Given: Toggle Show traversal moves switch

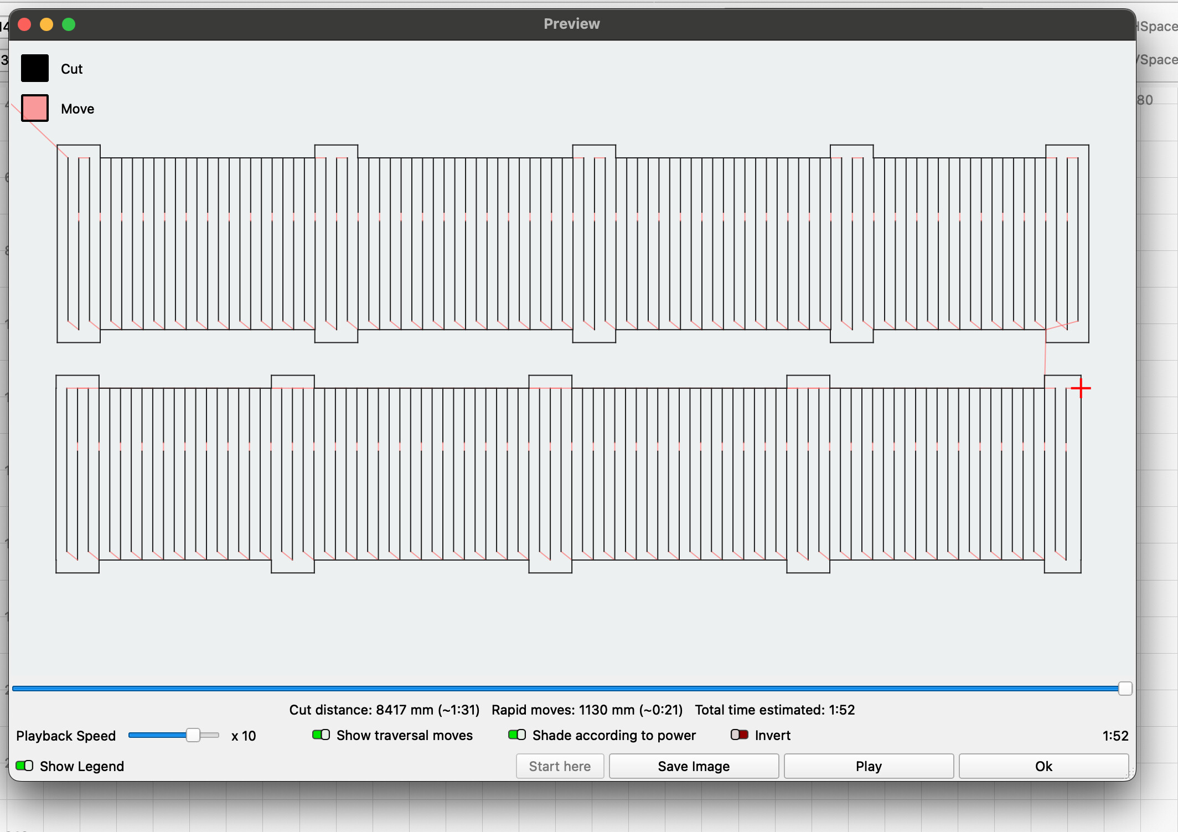Looking at the screenshot, I should point(321,735).
